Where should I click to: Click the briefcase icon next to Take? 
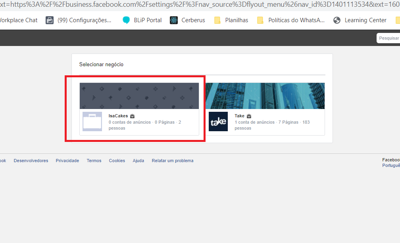click(x=249, y=116)
